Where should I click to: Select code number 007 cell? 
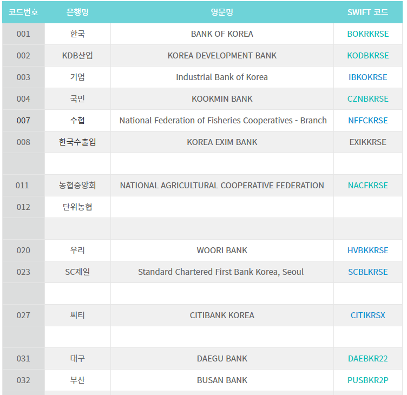click(23, 121)
